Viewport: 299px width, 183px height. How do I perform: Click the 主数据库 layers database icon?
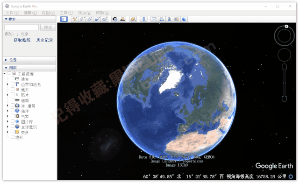click(14, 74)
